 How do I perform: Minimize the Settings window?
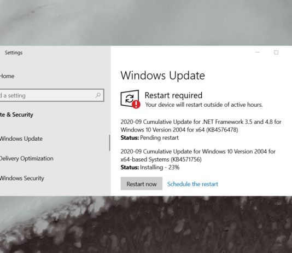[x=258, y=53]
